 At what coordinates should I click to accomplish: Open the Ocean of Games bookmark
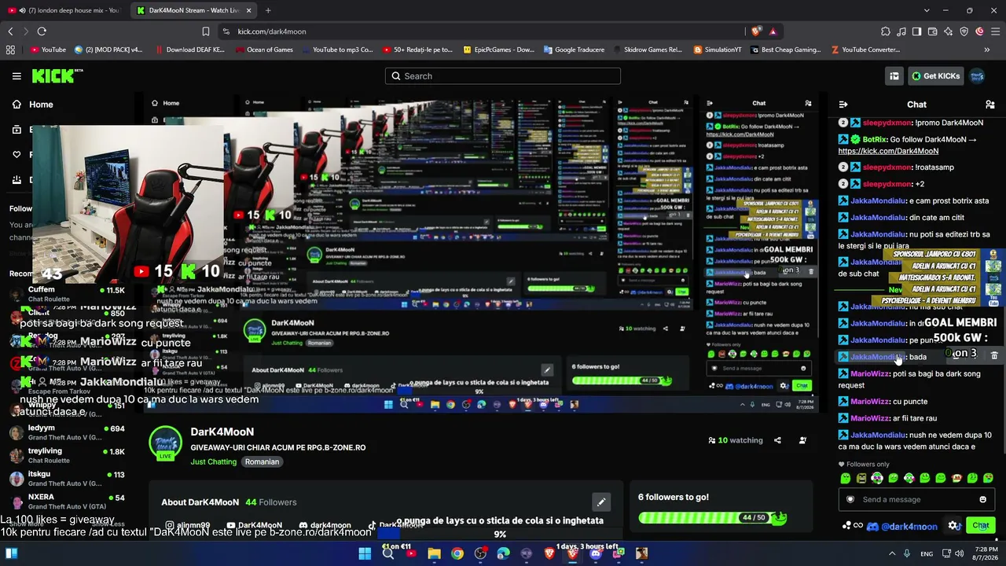[x=265, y=50]
